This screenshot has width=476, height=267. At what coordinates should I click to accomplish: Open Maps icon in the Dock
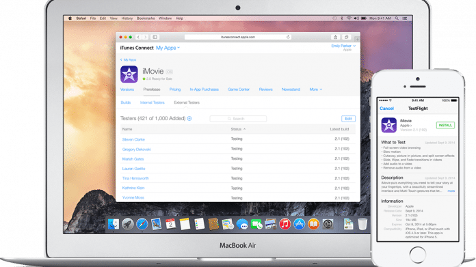(x=227, y=224)
